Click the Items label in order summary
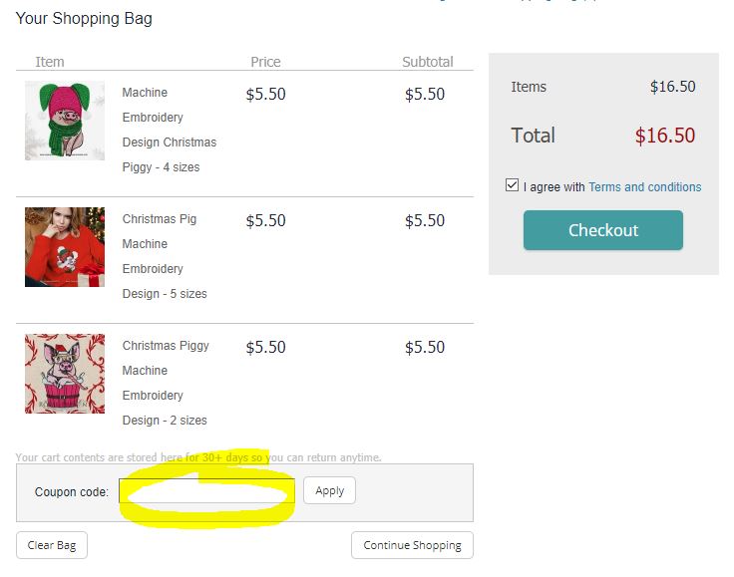 point(529,87)
